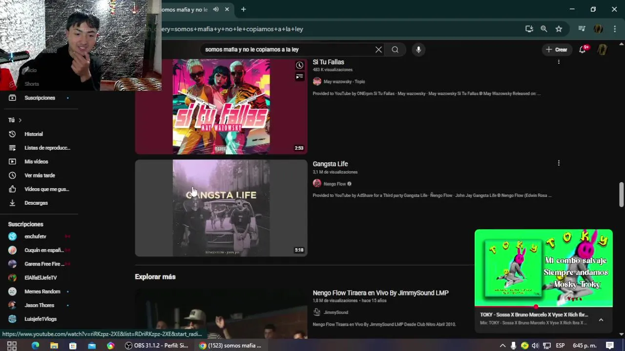The width and height of the screenshot is (625, 351).
Task: Add Si Tu Fallas to queue
Action: pos(299,77)
